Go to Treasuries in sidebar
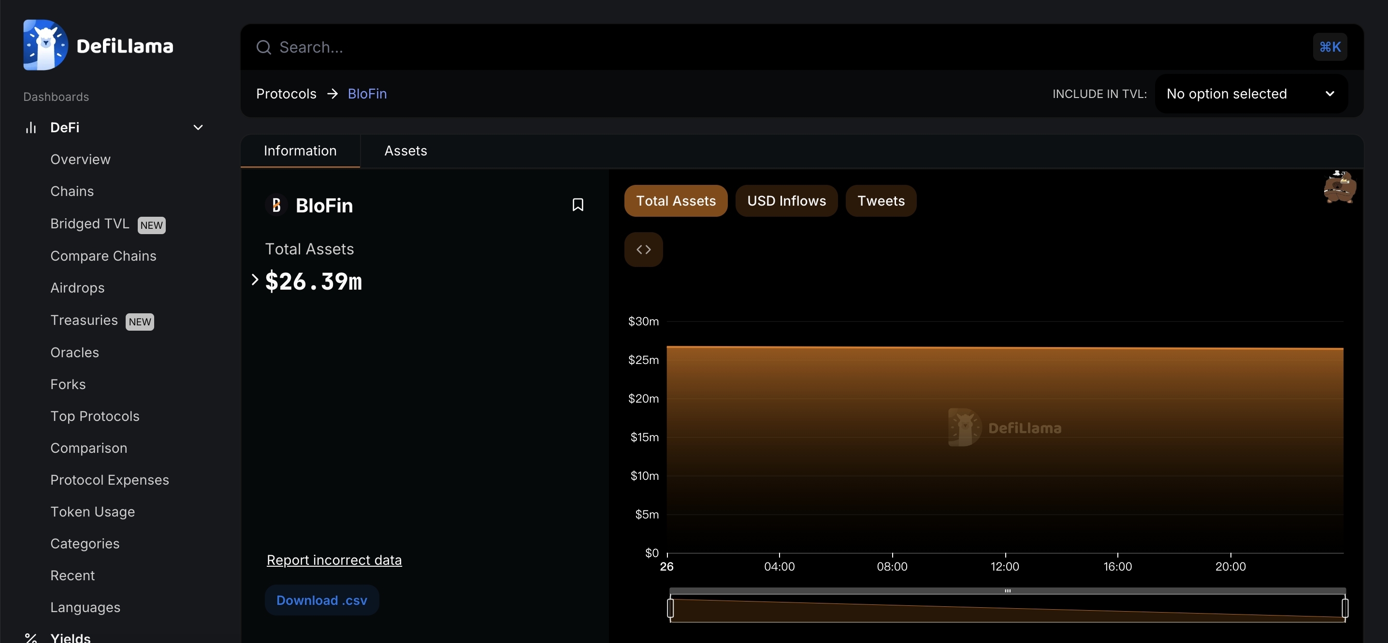This screenshot has width=1388, height=643. (84, 320)
